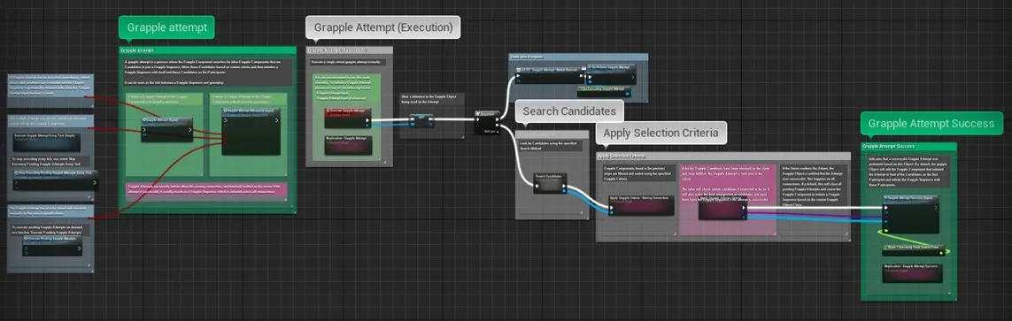Select the Execute Grapple Attempt red event node
The height and width of the screenshot is (321, 1012).
point(347,118)
